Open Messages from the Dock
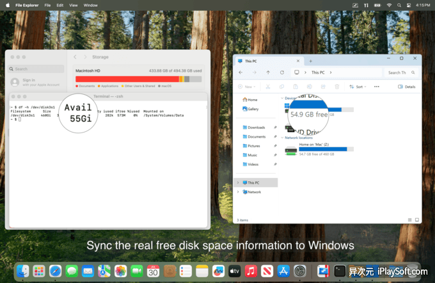The image size is (435, 283). pos(72,271)
